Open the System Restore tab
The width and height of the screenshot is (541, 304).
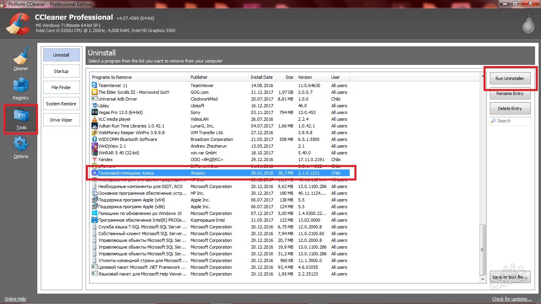click(x=61, y=104)
